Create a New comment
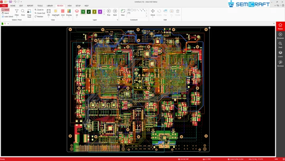Image resolution: width=285 pixels, height=161 pixels. [123, 12]
